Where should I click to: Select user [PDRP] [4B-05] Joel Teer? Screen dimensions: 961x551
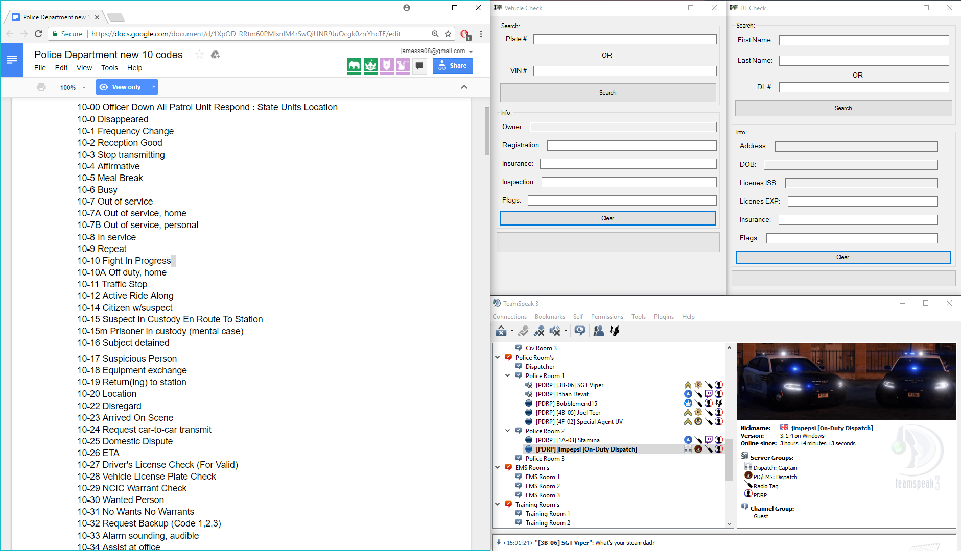click(x=568, y=413)
